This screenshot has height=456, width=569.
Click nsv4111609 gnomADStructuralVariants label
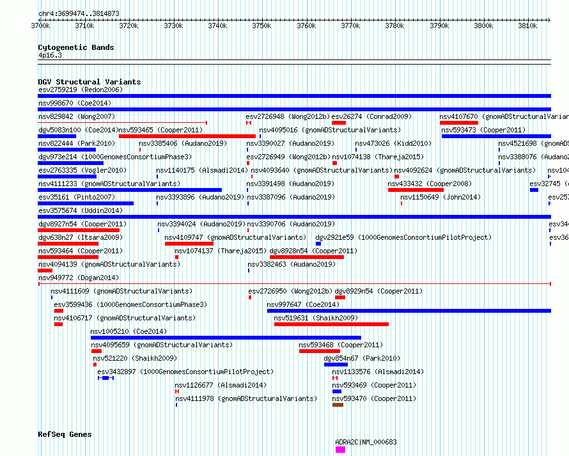click(121, 291)
